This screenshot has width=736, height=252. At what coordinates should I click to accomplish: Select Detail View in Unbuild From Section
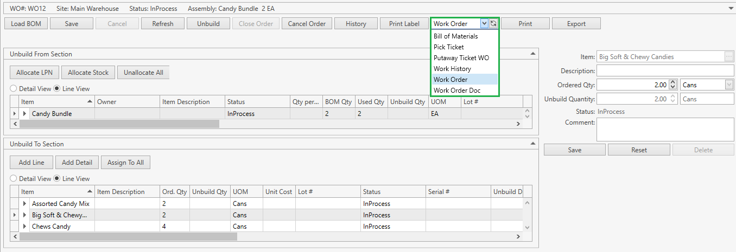pyautogui.click(x=14, y=88)
